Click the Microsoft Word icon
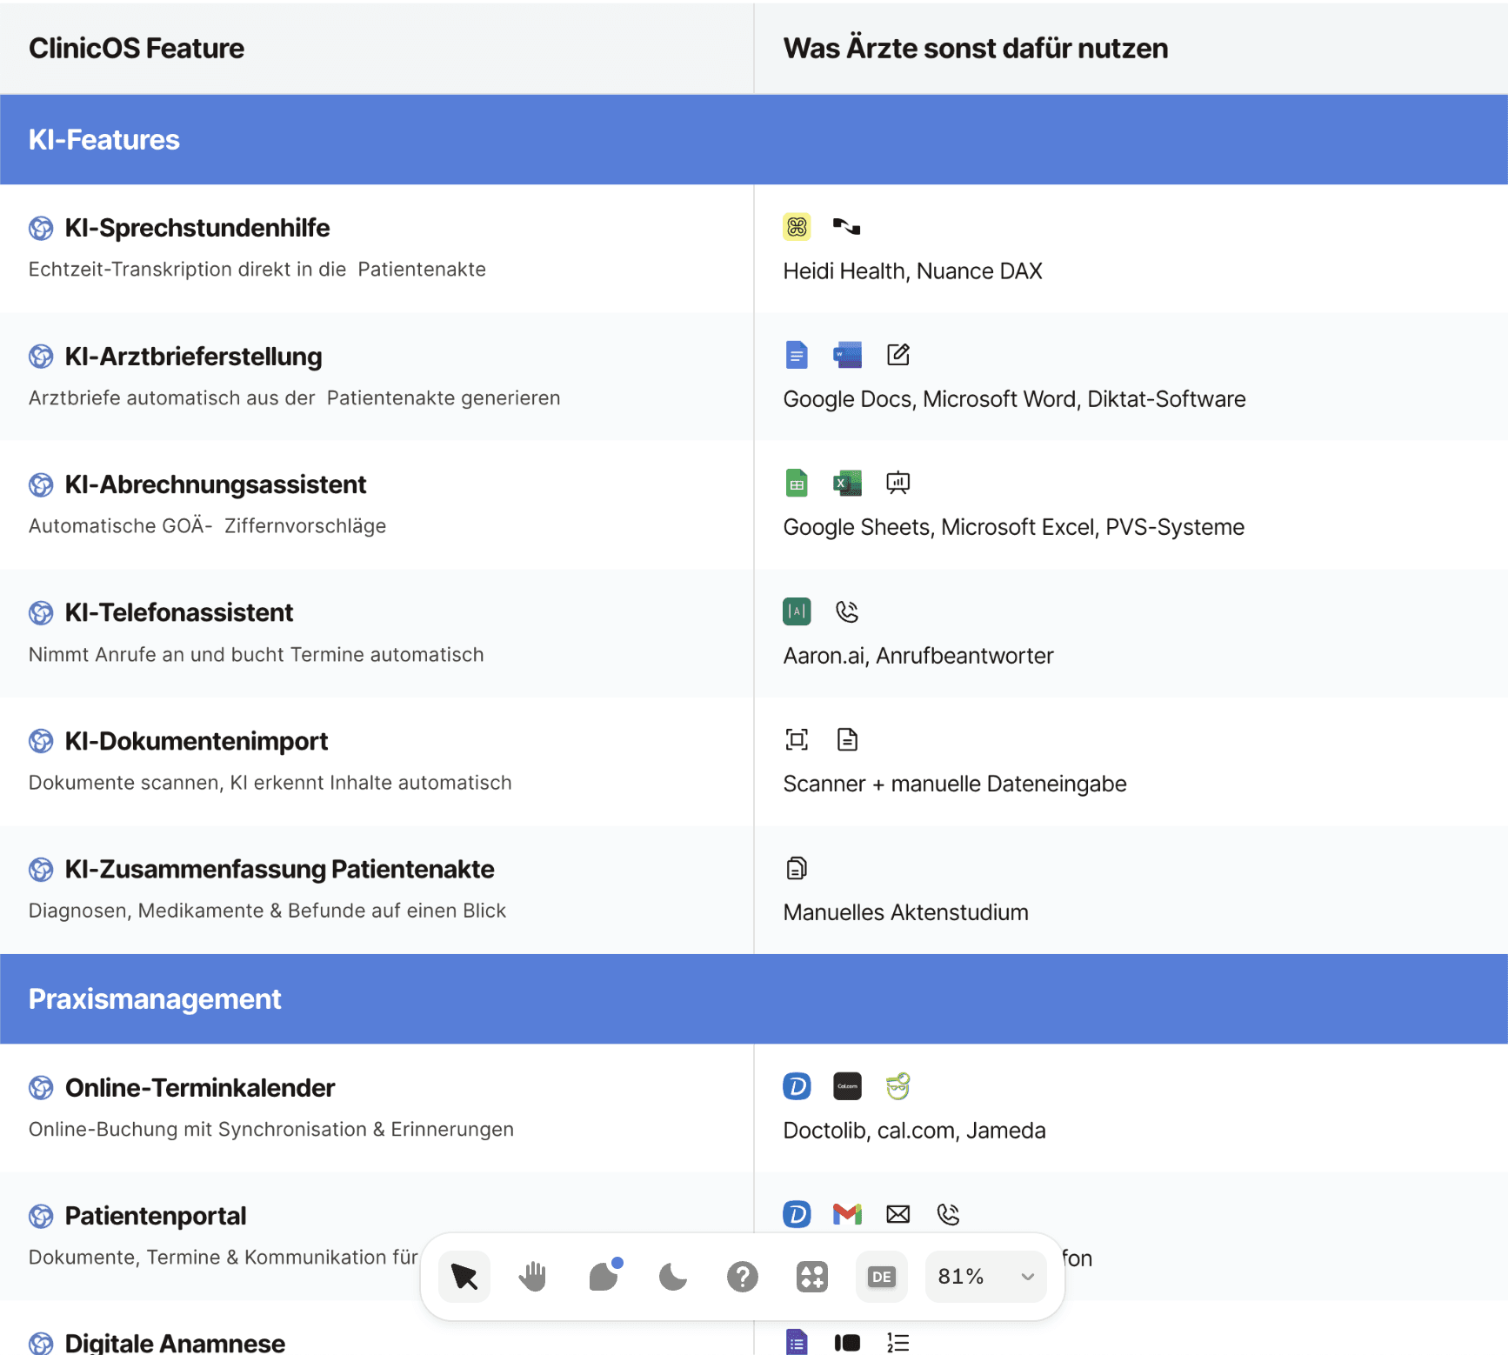Viewport: 1508px width, 1355px height. [847, 355]
